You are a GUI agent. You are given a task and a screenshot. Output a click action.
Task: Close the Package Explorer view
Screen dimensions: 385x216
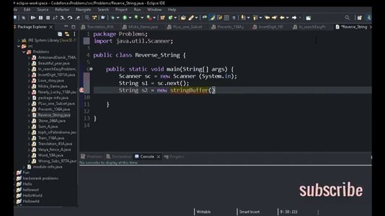point(51,27)
